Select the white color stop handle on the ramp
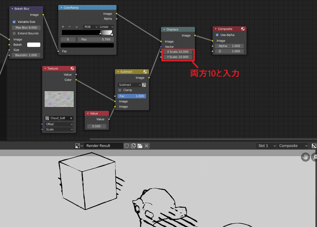Viewport: 317px width, 227px height. [112, 34]
